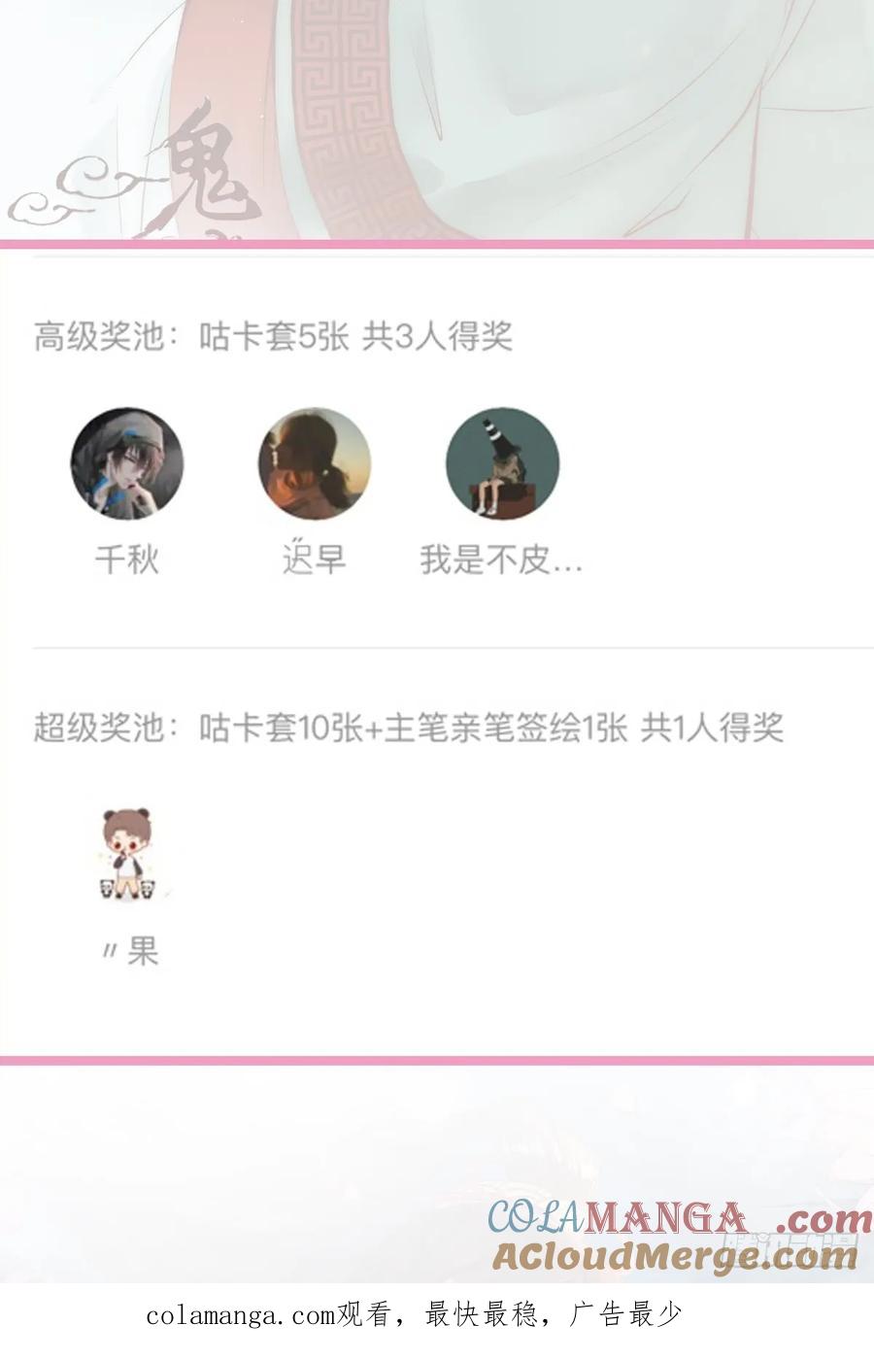Click the 千秋 username label

[x=127, y=560]
